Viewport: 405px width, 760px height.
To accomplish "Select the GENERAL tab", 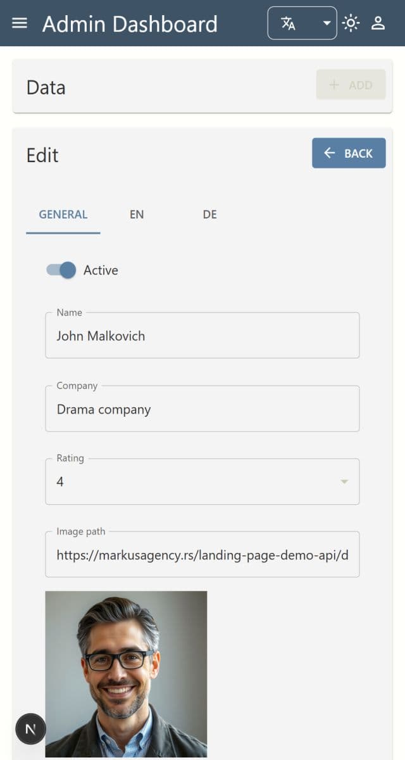I will click(63, 214).
